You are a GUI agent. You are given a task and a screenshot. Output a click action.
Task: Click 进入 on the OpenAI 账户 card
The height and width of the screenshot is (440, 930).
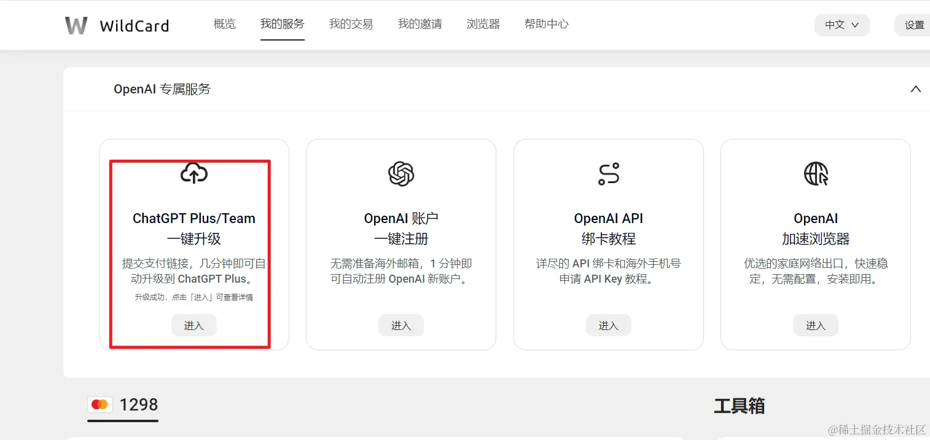(x=401, y=325)
